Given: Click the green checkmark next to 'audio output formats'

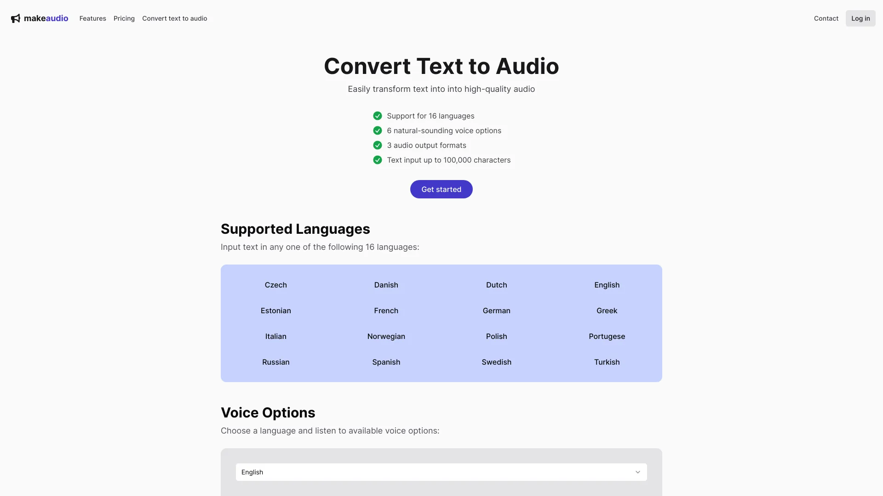Looking at the screenshot, I should point(377,145).
